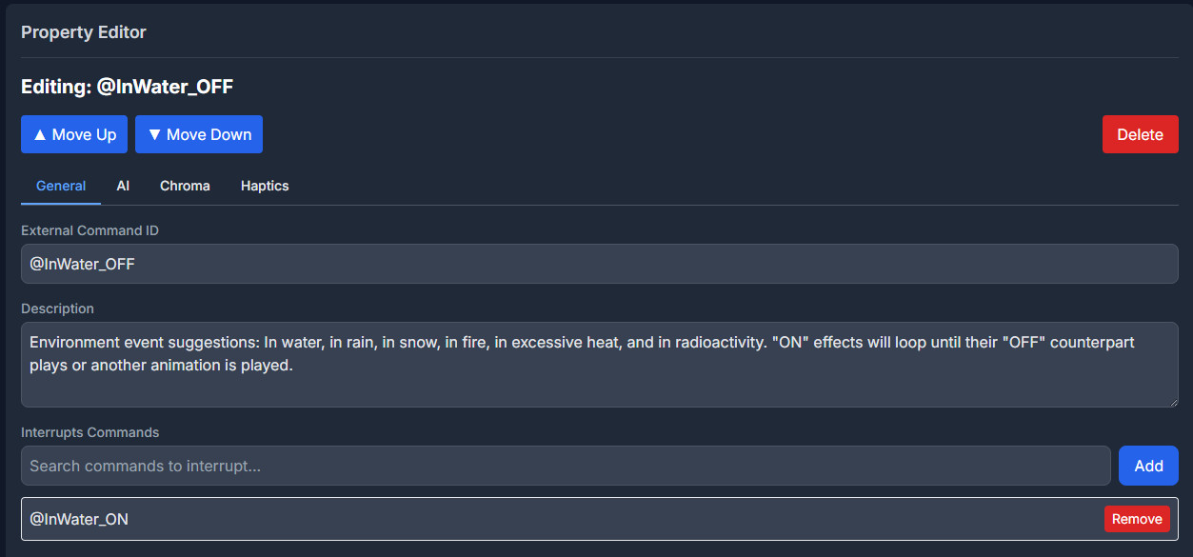1193x557 pixels.
Task: Click the down triangle icon on Move Down
Action: click(154, 135)
